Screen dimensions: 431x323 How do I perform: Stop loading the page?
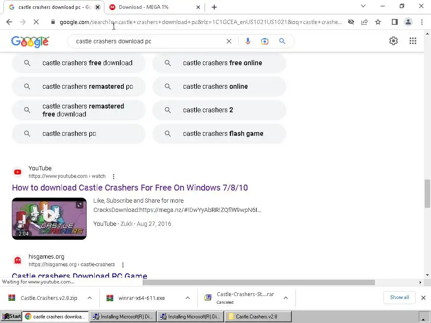[36, 22]
